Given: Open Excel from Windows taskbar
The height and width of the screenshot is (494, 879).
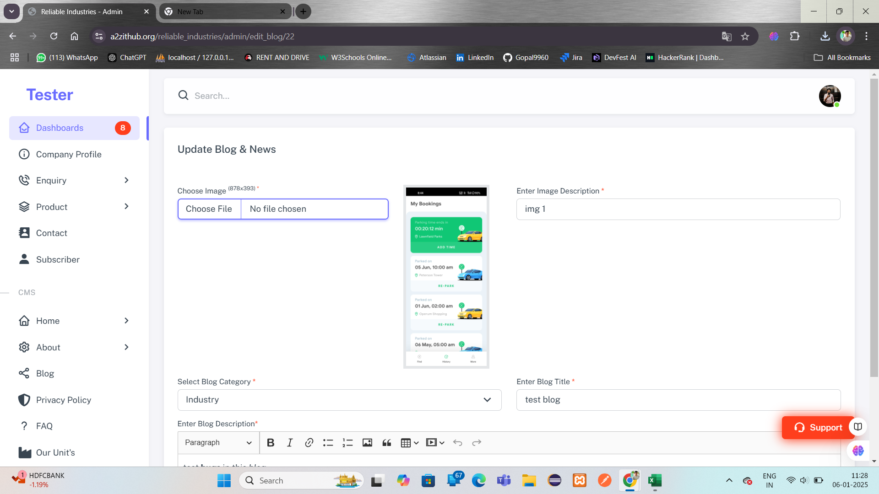Looking at the screenshot, I should coord(655,480).
